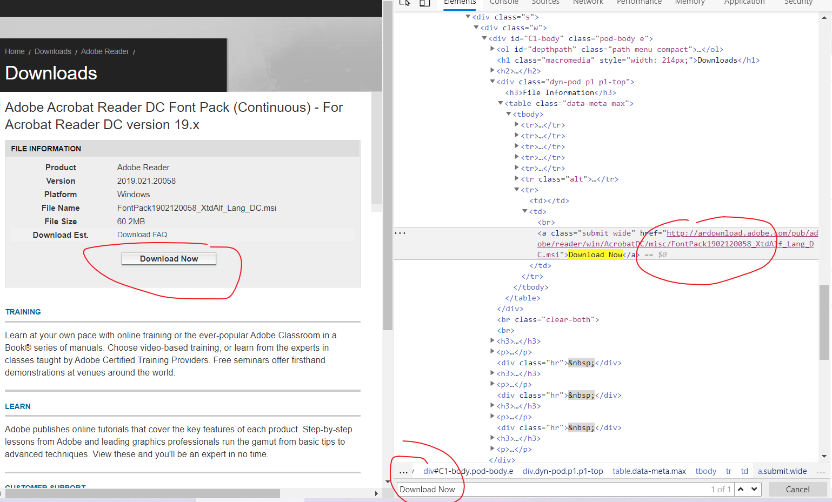Image resolution: width=832 pixels, height=502 pixels.
Task: Activate the inspect element picker tool
Action: pyautogui.click(x=404, y=3)
